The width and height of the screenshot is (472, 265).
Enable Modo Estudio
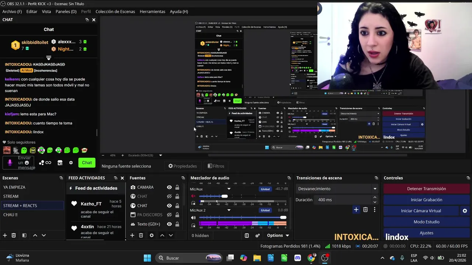pyautogui.click(x=426, y=222)
